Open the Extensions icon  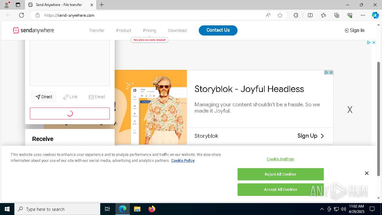[x=296, y=15]
